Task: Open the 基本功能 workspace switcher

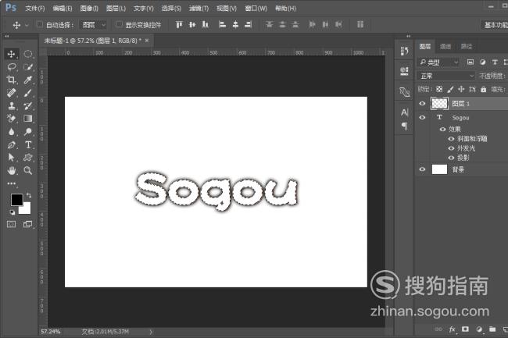Action: click(495, 25)
